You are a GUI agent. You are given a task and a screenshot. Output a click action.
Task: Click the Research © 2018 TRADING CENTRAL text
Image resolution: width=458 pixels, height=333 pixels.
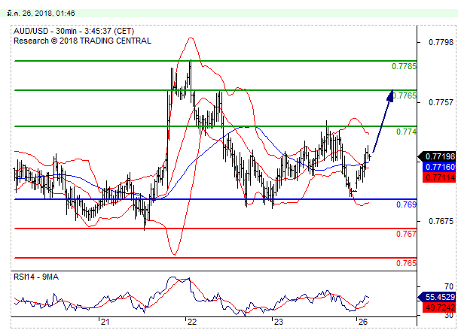tap(82, 41)
